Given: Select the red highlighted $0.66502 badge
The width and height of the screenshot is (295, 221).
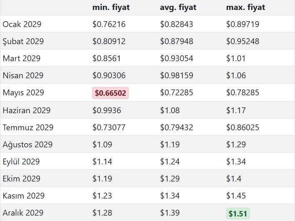Looking at the screenshot, I should (110, 93).
